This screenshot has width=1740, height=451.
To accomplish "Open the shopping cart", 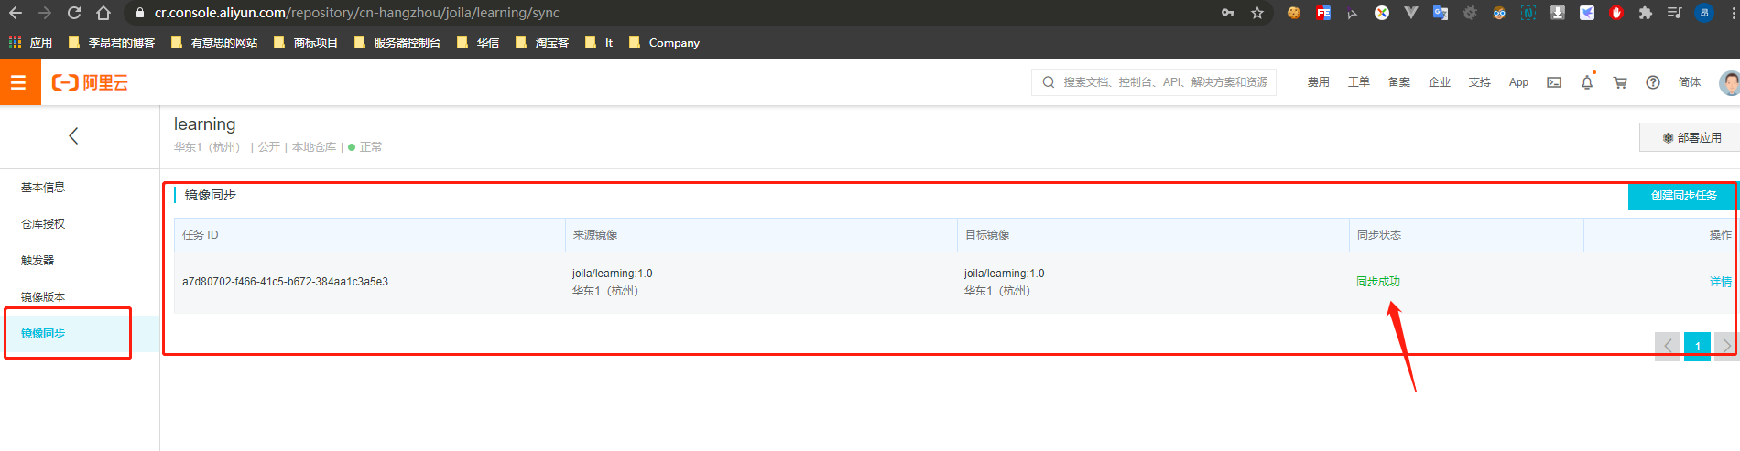I will point(1620,82).
